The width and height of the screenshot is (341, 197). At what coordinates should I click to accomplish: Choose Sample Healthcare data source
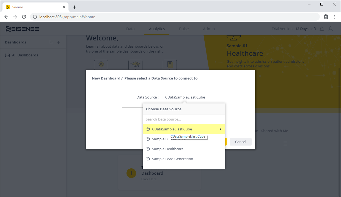pyautogui.click(x=167, y=149)
